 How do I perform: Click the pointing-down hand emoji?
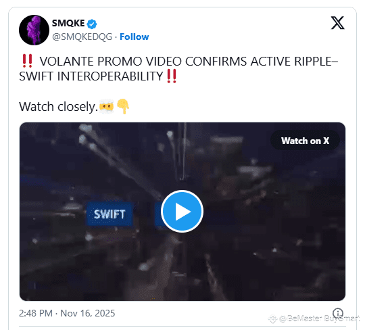122,106
